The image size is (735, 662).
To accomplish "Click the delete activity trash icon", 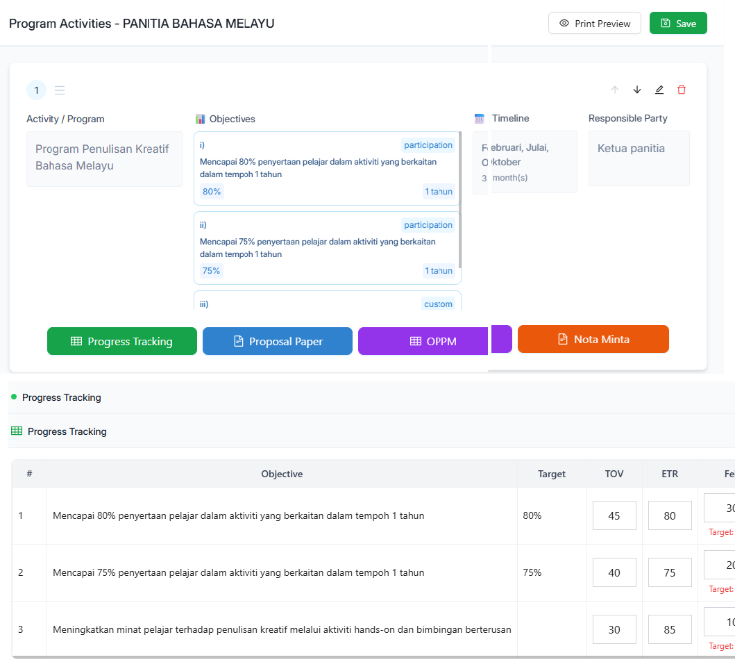I will (x=682, y=90).
